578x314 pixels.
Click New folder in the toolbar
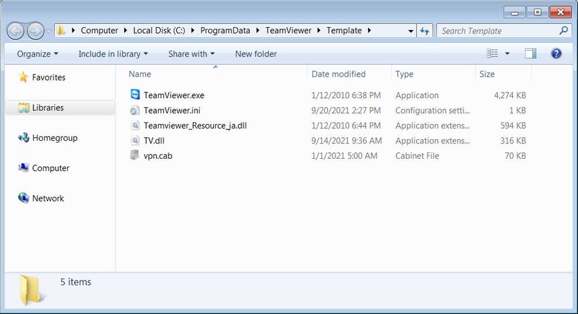point(256,54)
